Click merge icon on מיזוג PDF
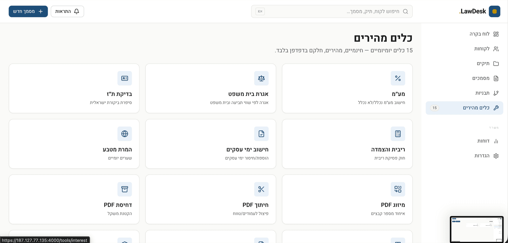The image size is (508, 243). click(398, 189)
